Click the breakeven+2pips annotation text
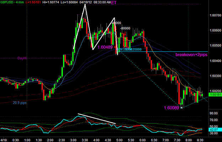The image size is (222, 142). point(191,55)
